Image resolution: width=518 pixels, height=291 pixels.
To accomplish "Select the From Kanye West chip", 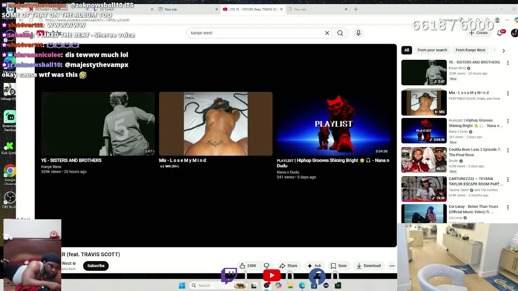I will pyautogui.click(x=470, y=50).
